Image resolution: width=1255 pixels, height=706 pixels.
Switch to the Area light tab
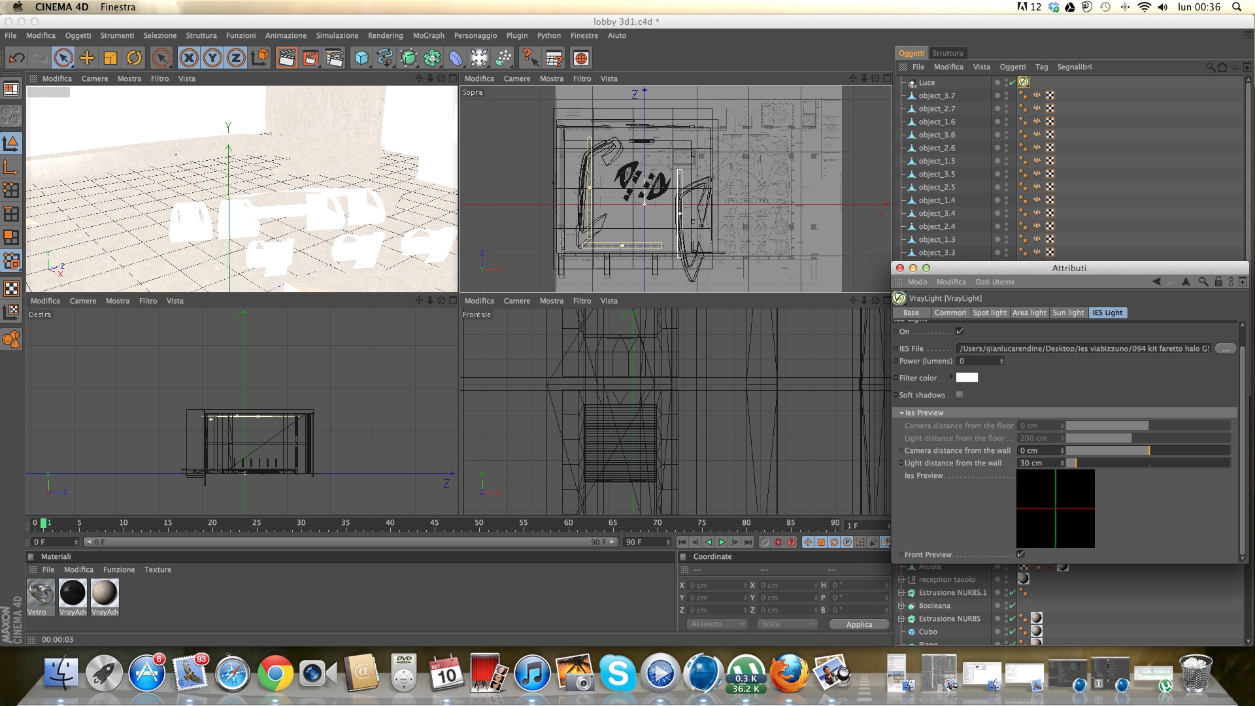(x=1029, y=313)
